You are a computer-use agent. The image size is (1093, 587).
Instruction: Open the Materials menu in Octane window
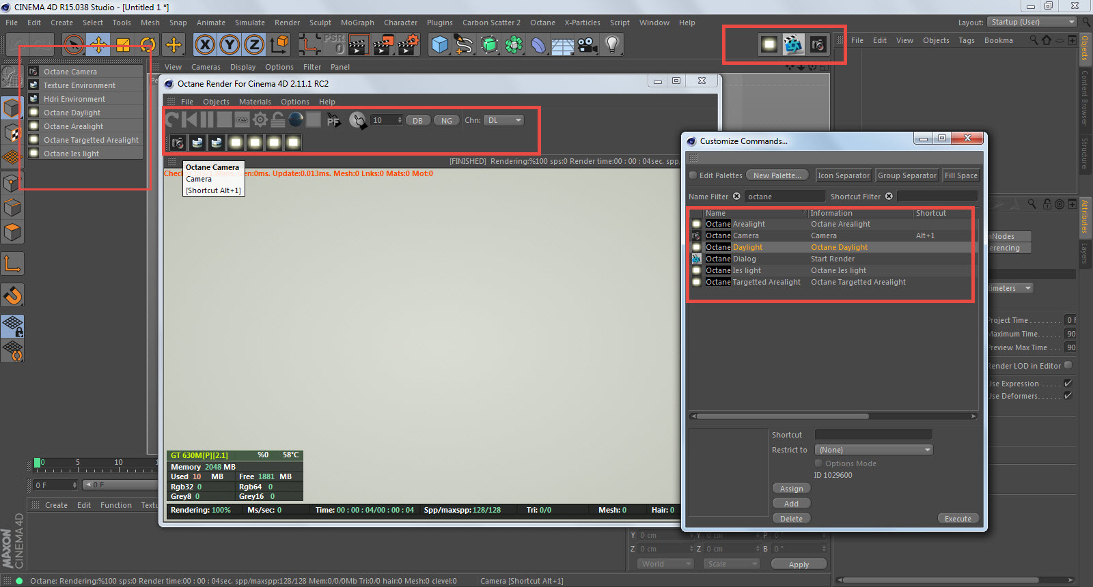[x=255, y=102]
